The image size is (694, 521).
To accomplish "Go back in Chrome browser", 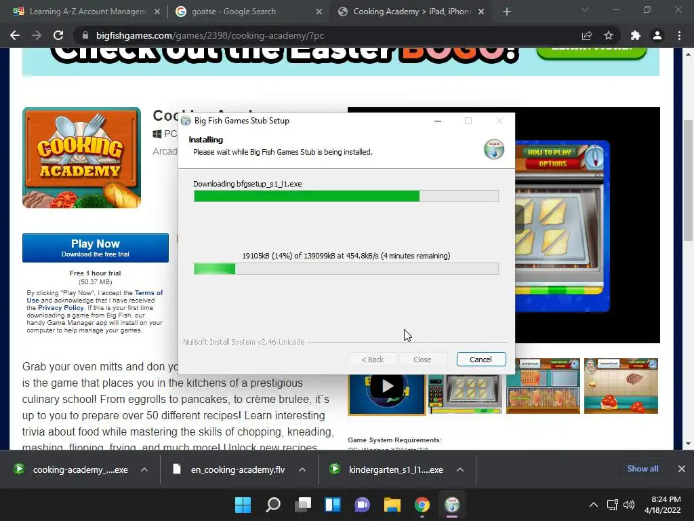I will (x=15, y=35).
